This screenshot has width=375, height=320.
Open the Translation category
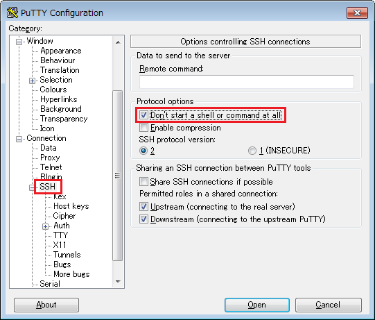[x=60, y=70]
